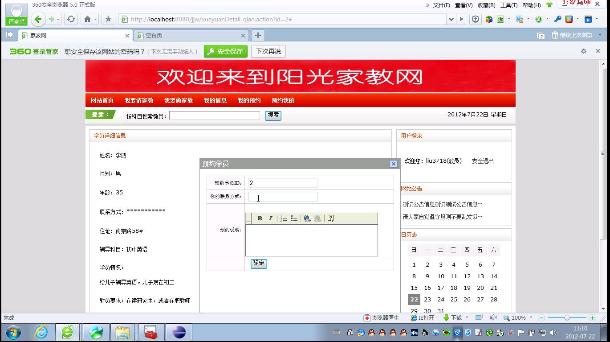Open the editor help question-mark icon

coord(331,218)
